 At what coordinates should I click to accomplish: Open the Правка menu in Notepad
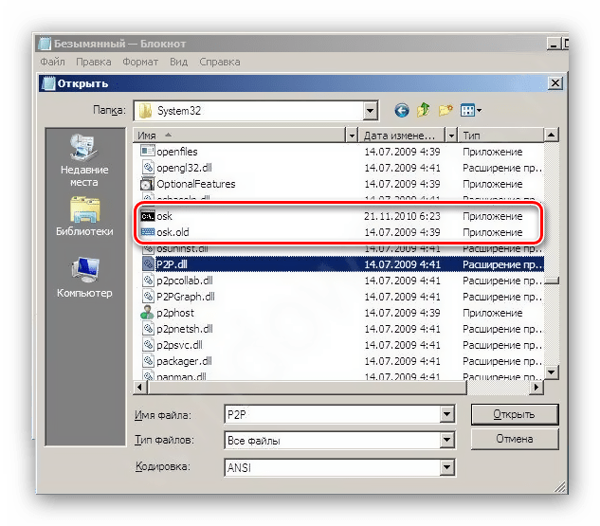pos(94,62)
